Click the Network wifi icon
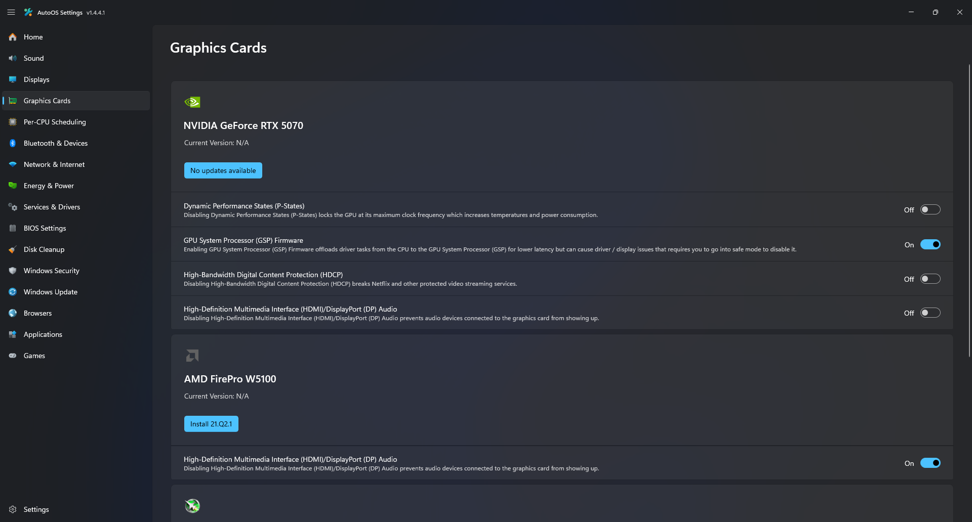This screenshot has width=972, height=522. point(13,164)
